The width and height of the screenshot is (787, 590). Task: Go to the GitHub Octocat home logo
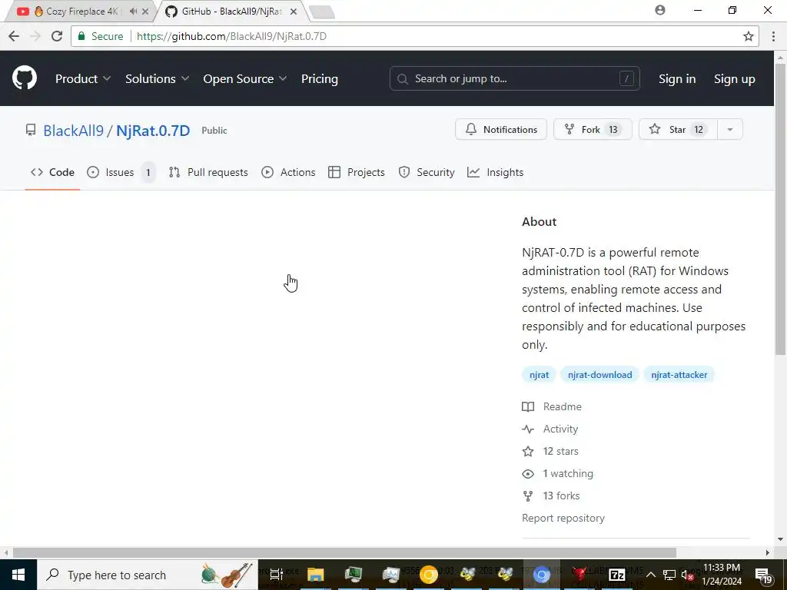(25, 78)
